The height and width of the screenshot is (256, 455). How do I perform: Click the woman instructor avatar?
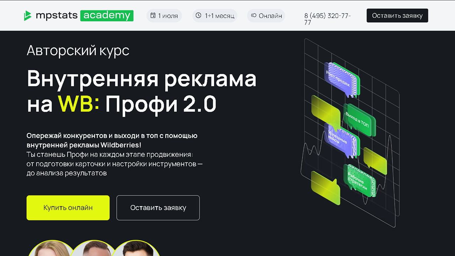point(52,248)
